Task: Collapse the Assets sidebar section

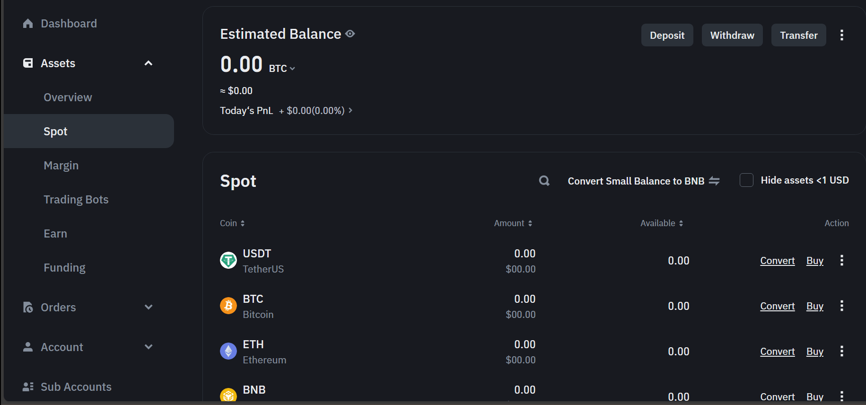Action: tap(148, 63)
